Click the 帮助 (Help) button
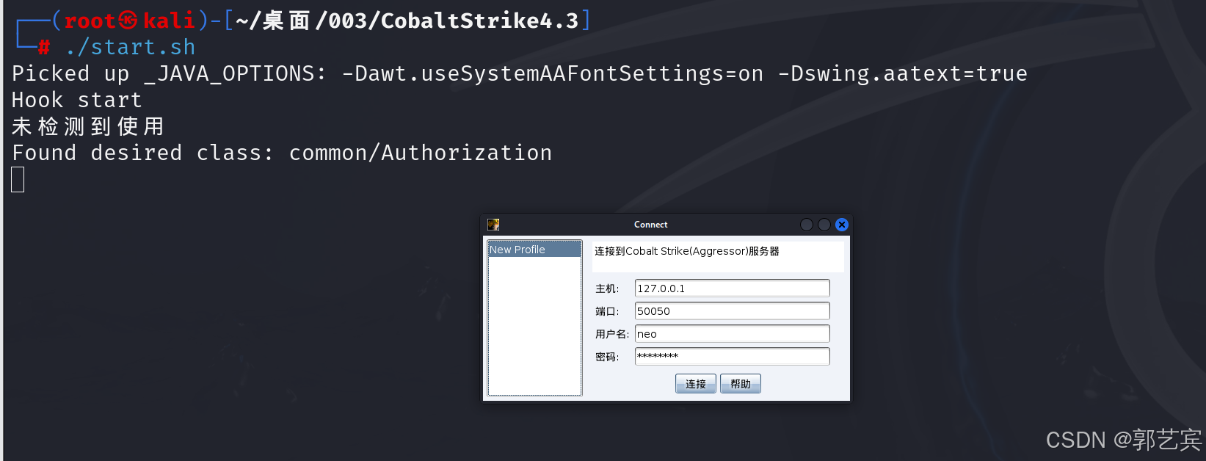This screenshot has height=461, width=1206. tap(740, 384)
